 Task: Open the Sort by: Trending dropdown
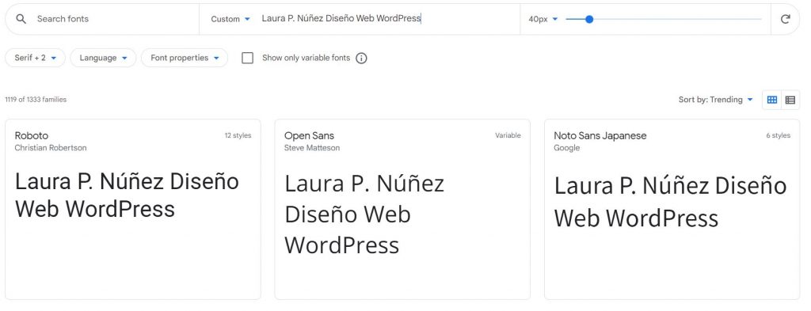point(716,100)
